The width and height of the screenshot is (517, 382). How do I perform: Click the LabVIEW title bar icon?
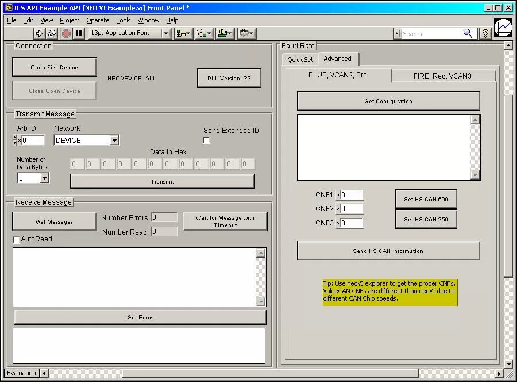(x=9, y=7)
